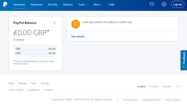Open the Reports tab
Screen dimensions: 187x104
[68, 4]
